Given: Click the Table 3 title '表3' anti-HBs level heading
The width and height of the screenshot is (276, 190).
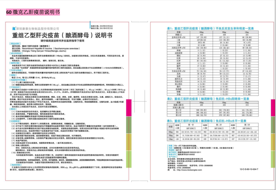Looking at the screenshot, I should click(207, 121).
